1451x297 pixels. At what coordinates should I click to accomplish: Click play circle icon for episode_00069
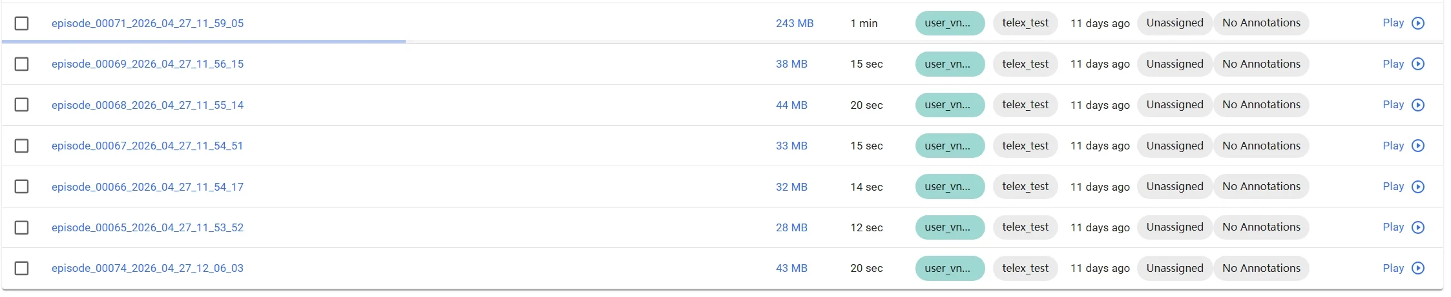tap(1418, 64)
